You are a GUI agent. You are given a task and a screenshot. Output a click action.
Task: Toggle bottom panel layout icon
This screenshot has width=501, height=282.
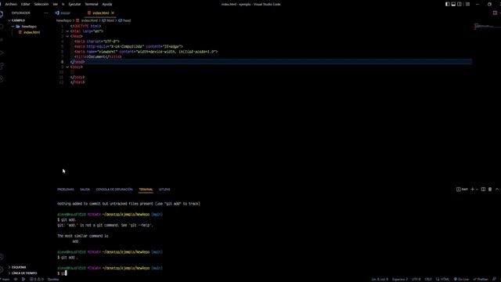click(453, 4)
